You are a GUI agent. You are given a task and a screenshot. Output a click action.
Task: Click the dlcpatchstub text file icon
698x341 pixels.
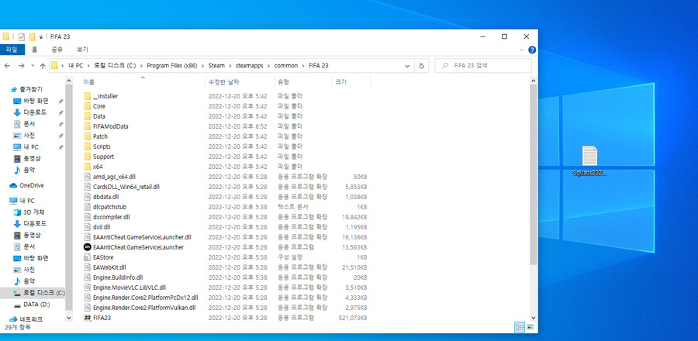[x=87, y=207]
